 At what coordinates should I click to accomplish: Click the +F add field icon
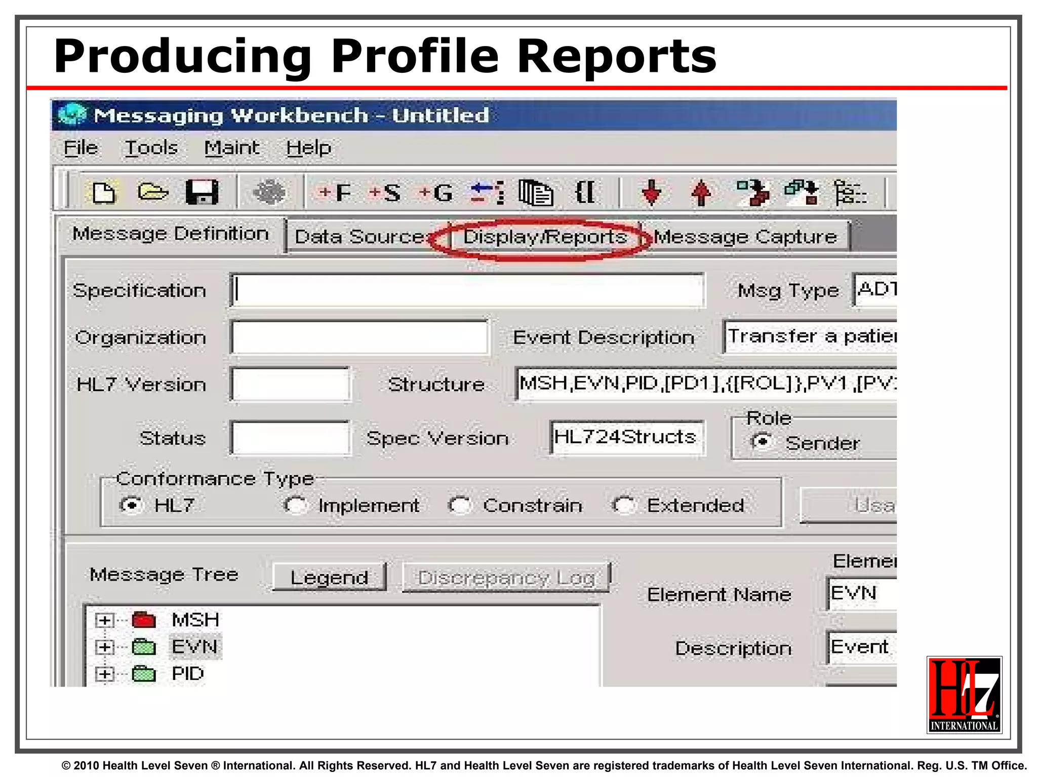click(x=334, y=193)
